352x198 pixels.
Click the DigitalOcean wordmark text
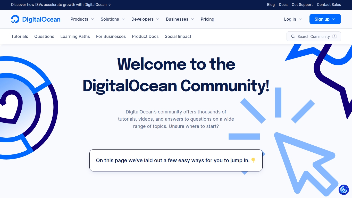pyautogui.click(x=41, y=19)
